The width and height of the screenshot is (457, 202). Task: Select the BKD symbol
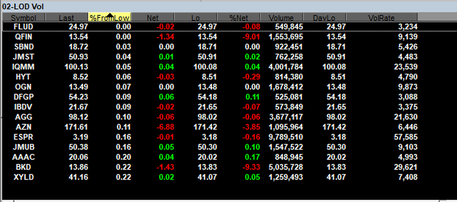(24, 167)
